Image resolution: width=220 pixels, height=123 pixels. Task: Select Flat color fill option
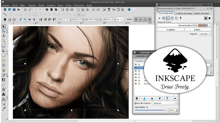coord(163,18)
